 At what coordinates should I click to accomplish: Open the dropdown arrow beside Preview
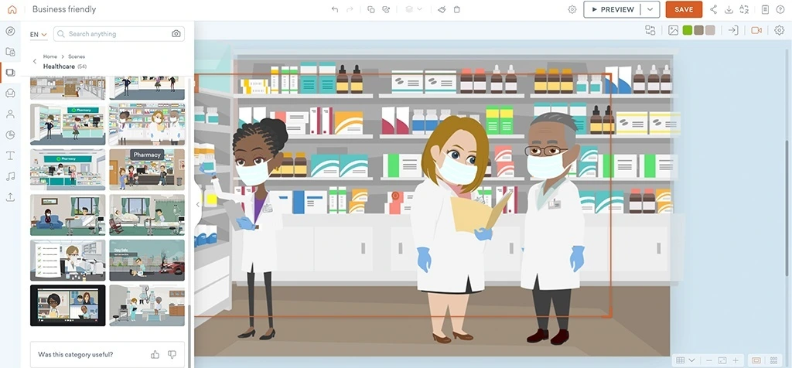pyautogui.click(x=652, y=9)
